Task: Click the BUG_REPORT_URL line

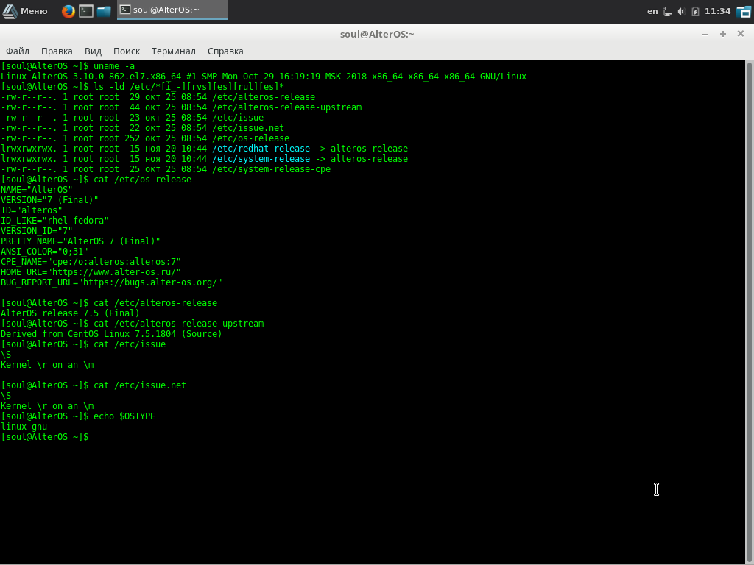Action: (112, 282)
